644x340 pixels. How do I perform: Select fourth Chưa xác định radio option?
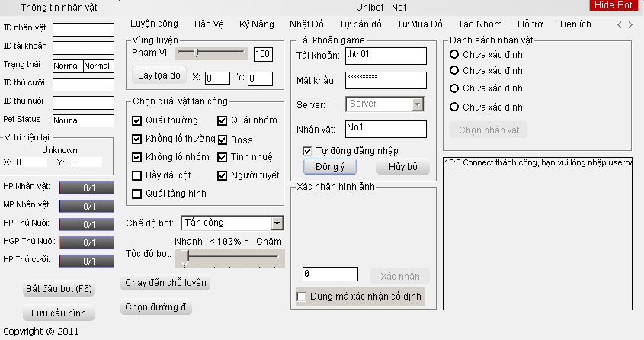[453, 107]
